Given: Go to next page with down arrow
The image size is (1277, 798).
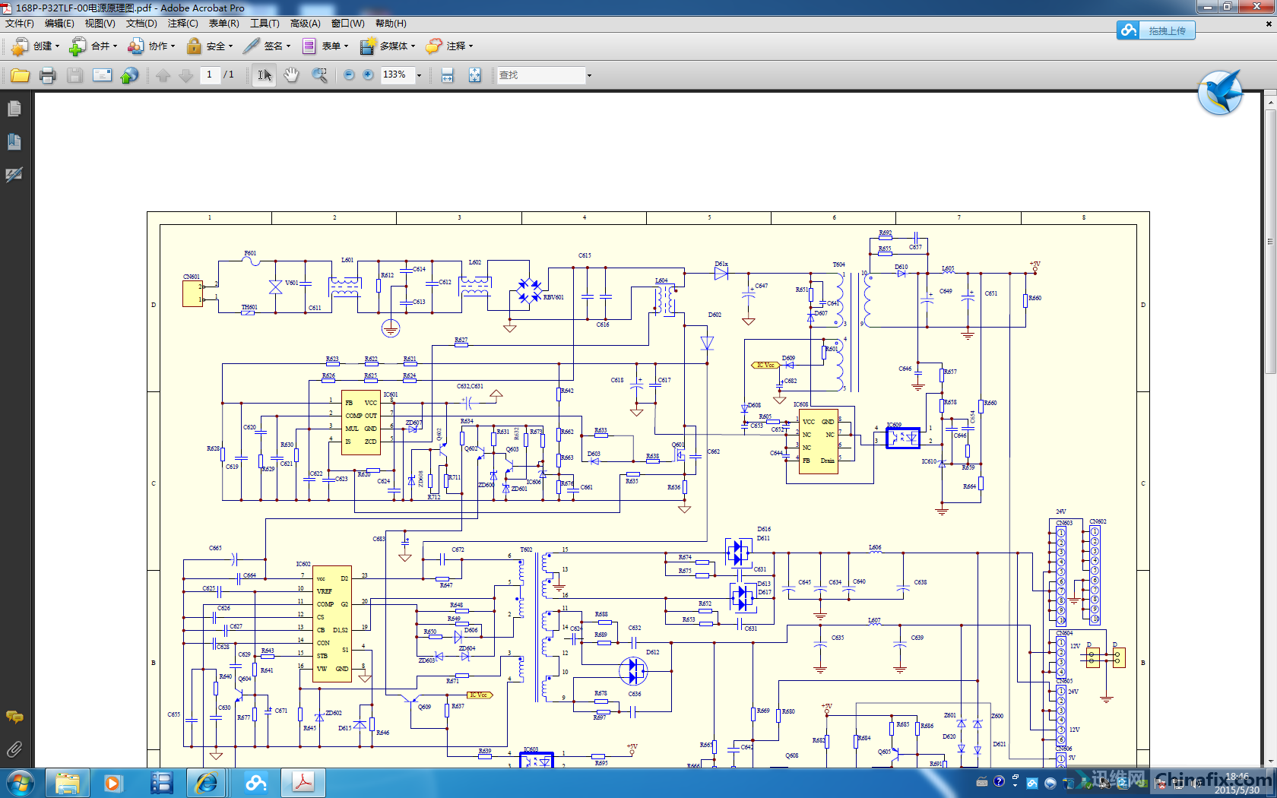Looking at the screenshot, I should (x=185, y=75).
